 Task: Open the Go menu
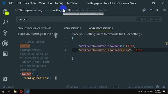50,3
